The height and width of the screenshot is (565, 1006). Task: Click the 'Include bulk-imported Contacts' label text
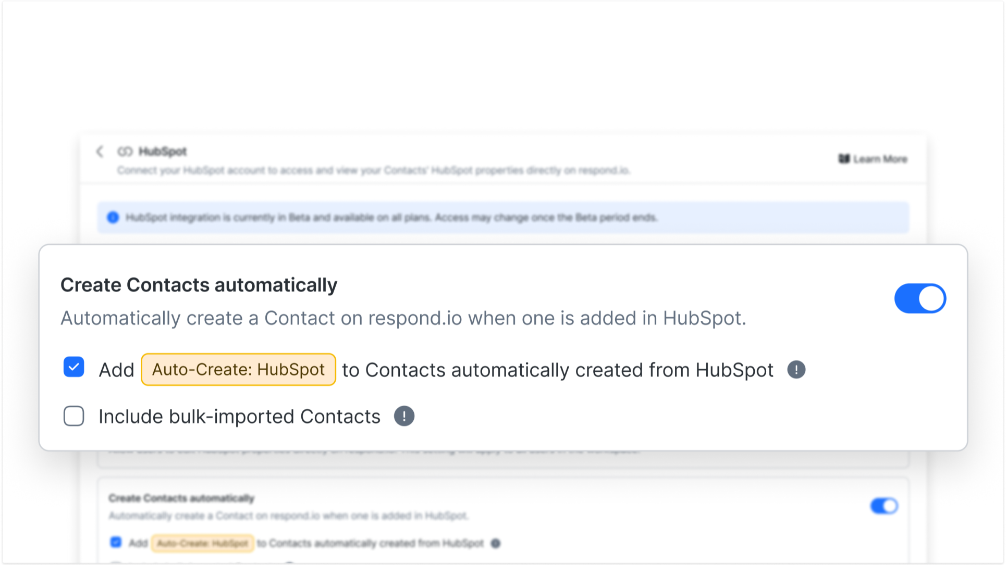[x=239, y=417]
